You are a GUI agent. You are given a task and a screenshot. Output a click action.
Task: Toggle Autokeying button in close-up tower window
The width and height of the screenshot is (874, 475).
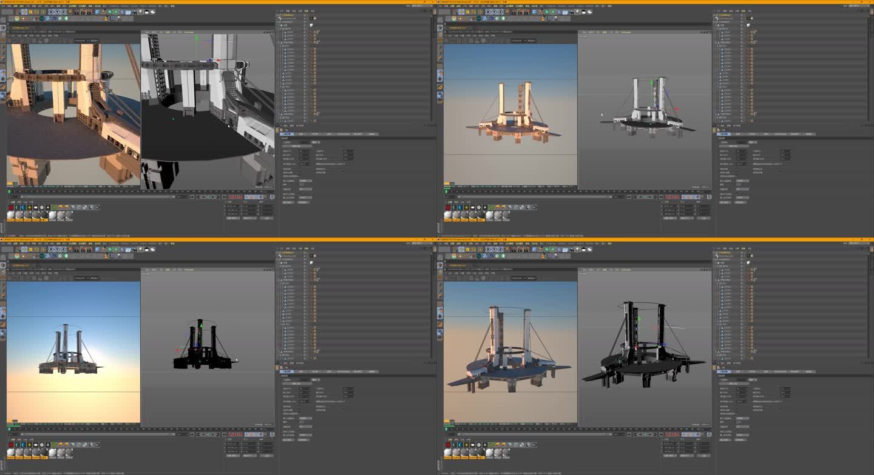pyautogui.click(x=235, y=196)
